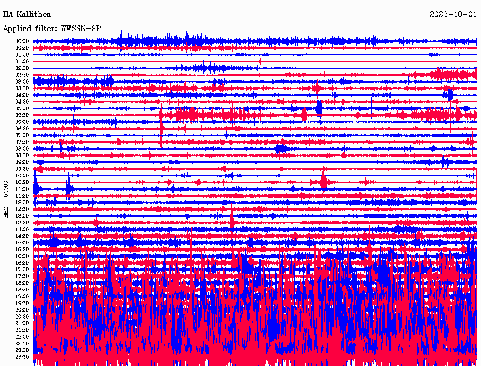This screenshot has width=481, height=366.
Task: Select the 15:30 time label
Action: tap(22, 249)
